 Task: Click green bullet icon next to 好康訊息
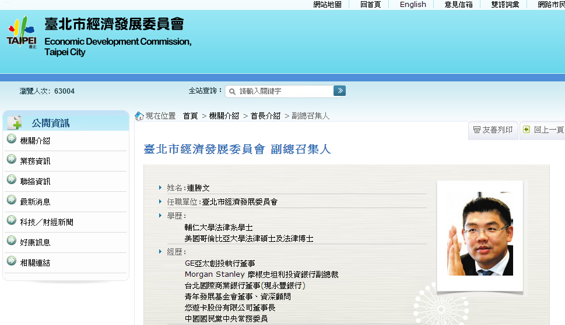click(12, 240)
